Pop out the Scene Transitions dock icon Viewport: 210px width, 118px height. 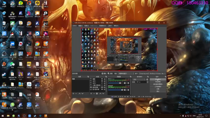148,77
